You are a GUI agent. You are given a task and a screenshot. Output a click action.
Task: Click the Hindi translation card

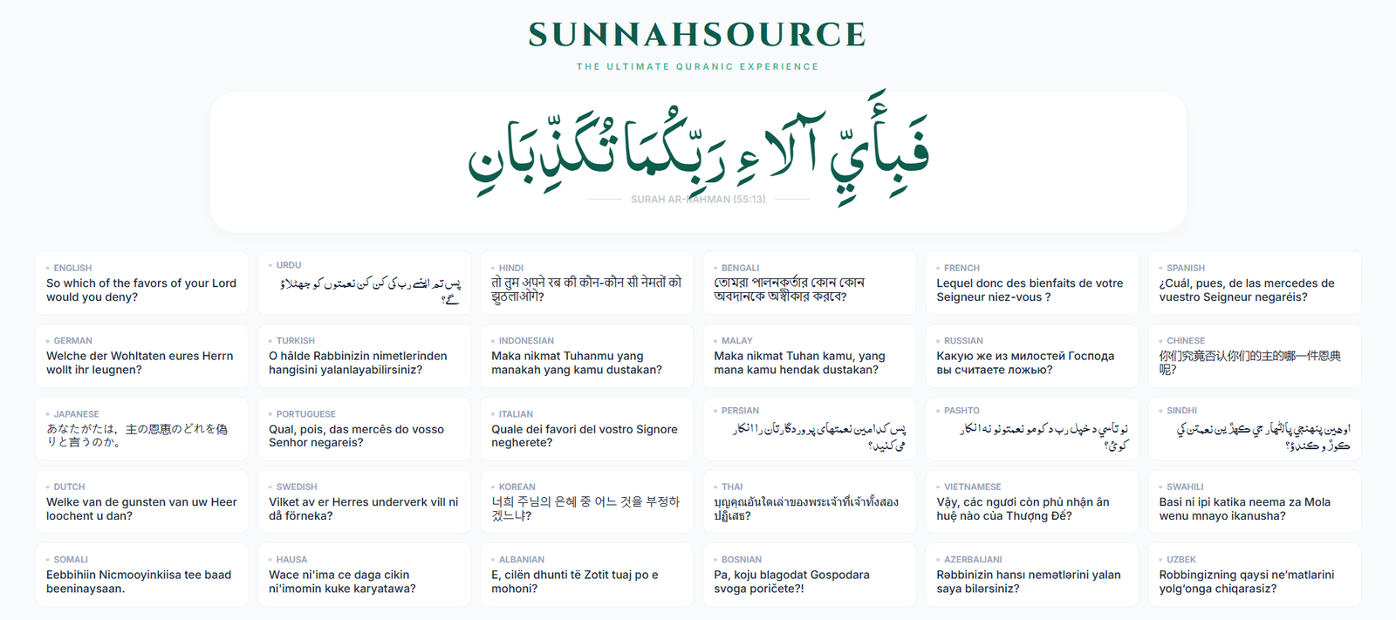pos(586,283)
